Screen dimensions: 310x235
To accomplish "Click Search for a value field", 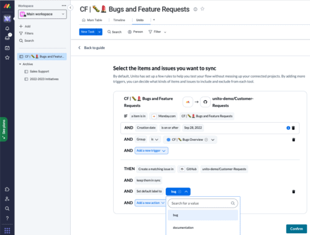I will pos(203,203).
